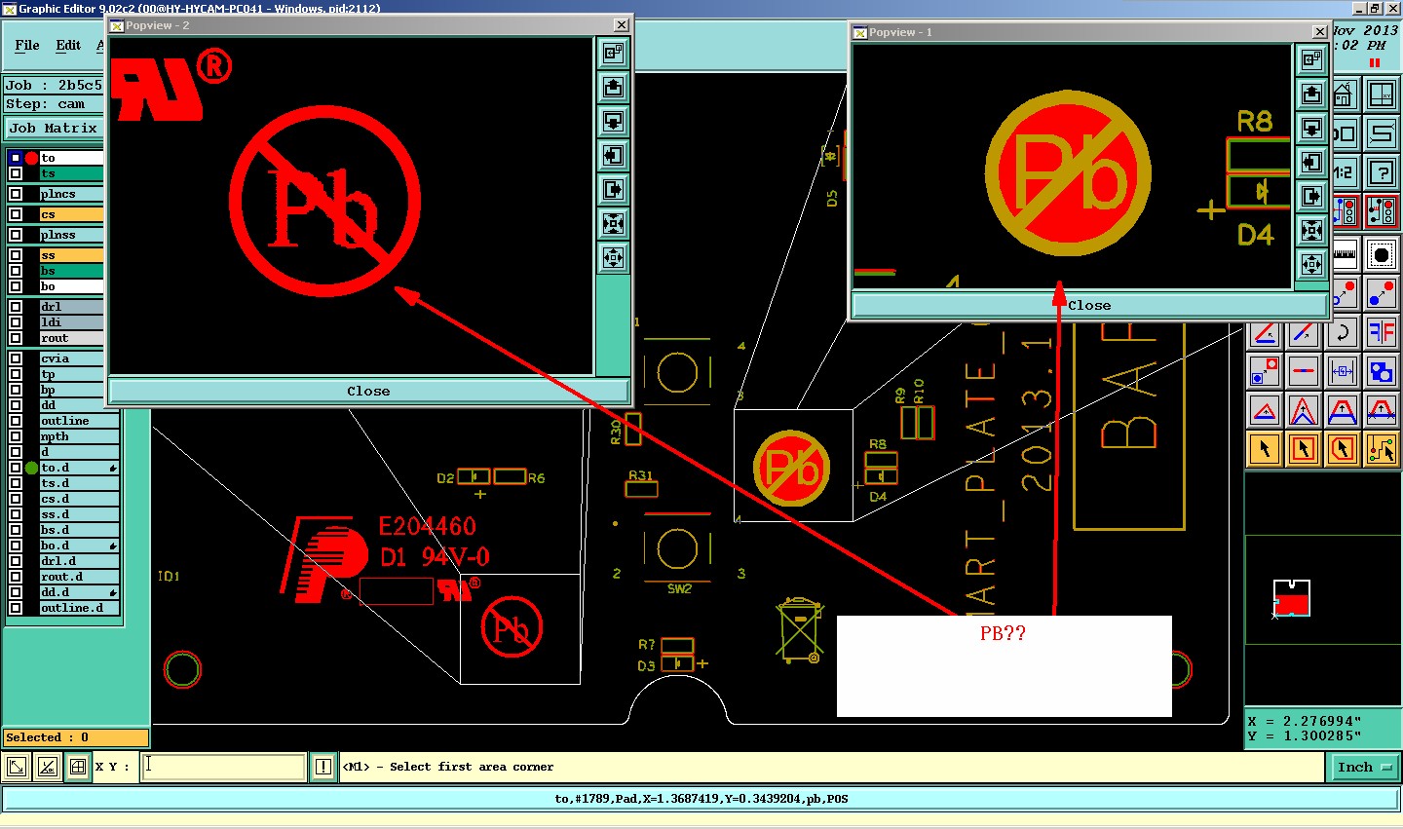Close Popview - 1 with Close button
This screenshot has width=1403, height=829.
pos(1089,305)
